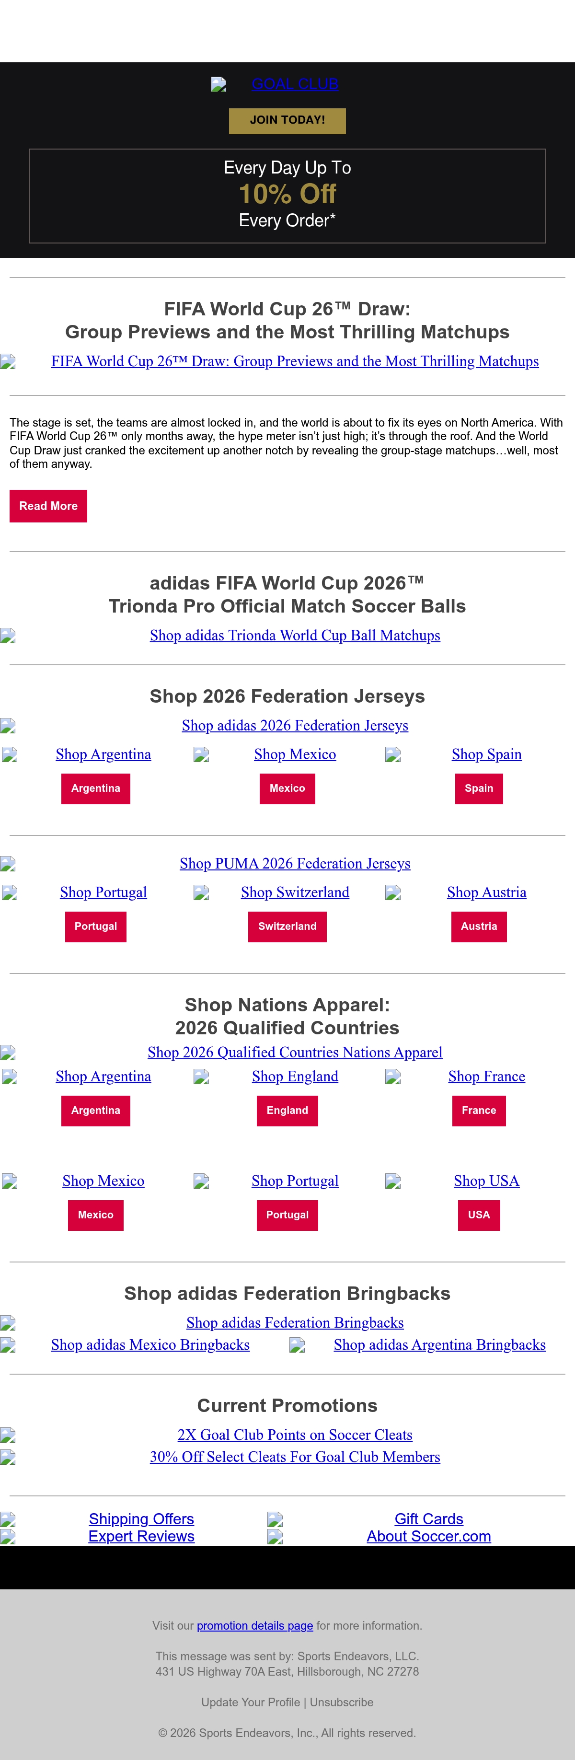Image resolution: width=575 pixels, height=1760 pixels.
Task: Click the USA apparel button
Action: point(479,1215)
